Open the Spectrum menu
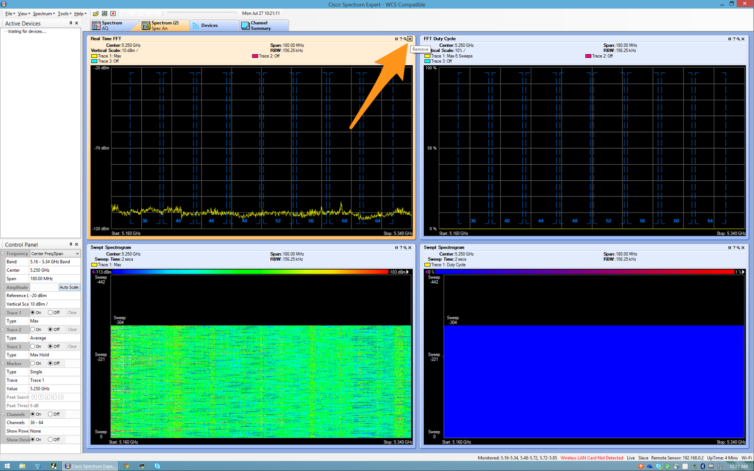The height and width of the screenshot is (471, 754). click(43, 14)
